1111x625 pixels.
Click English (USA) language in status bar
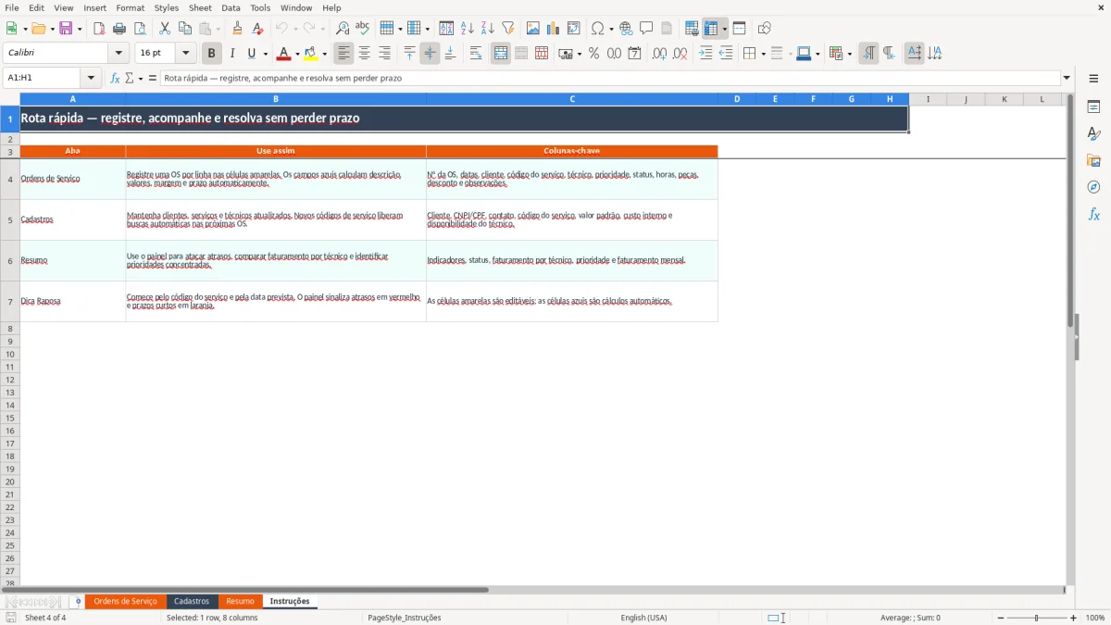[x=643, y=618]
